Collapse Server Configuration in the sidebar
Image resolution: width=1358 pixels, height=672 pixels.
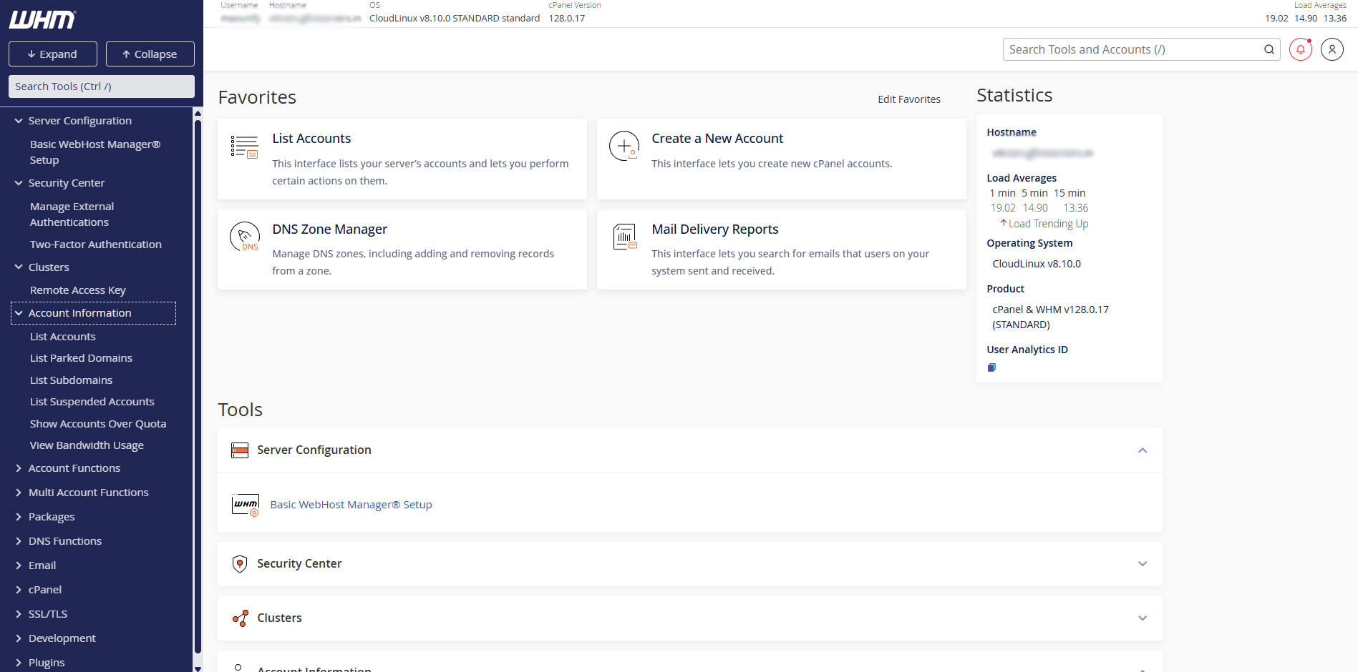point(19,121)
